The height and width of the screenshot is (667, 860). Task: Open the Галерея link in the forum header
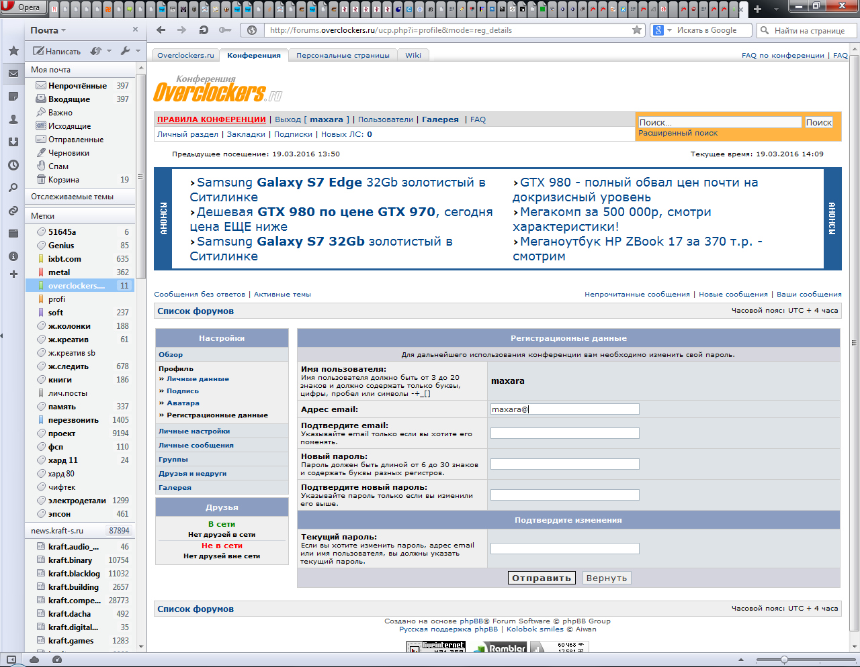pyautogui.click(x=440, y=119)
